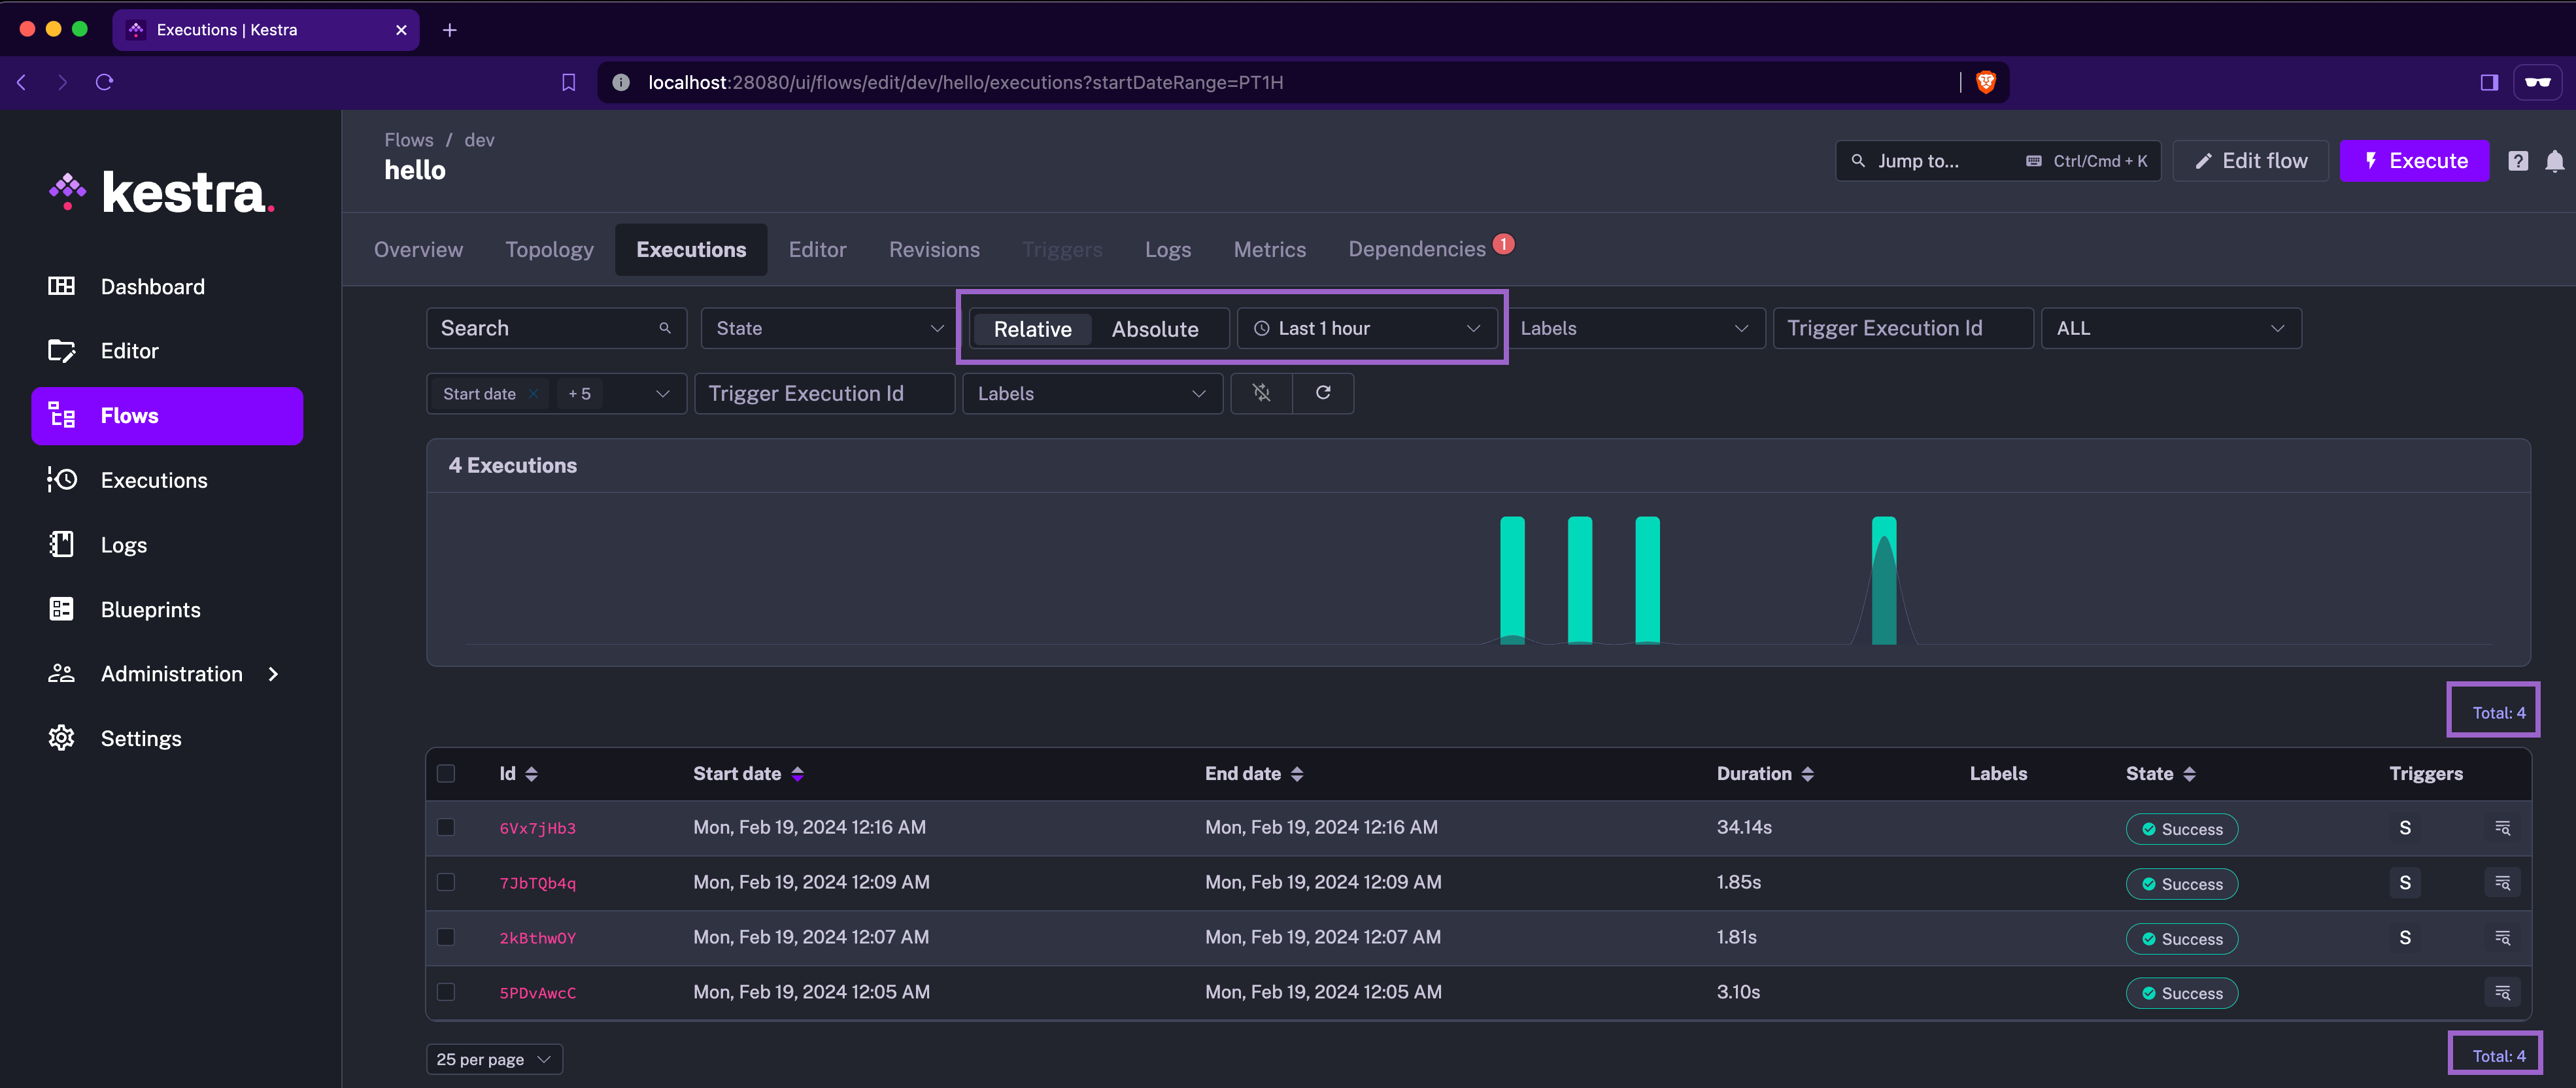Click the help question mark icon
This screenshot has height=1088, width=2576.
coord(2518,161)
